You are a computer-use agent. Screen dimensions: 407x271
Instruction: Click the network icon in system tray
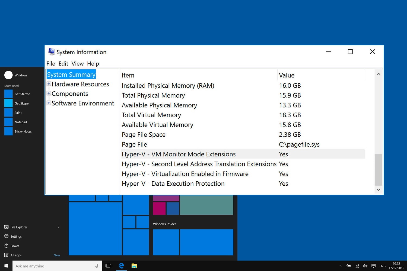pyautogui.click(x=357, y=266)
